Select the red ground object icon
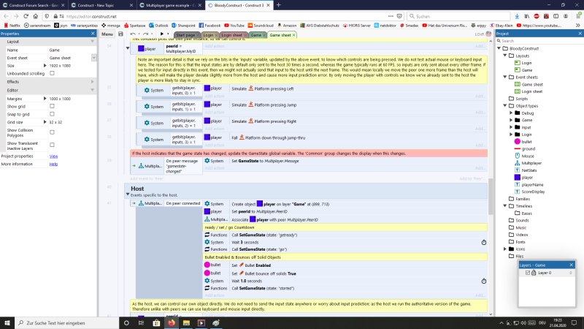The width and height of the screenshot is (584, 329). coord(518,148)
